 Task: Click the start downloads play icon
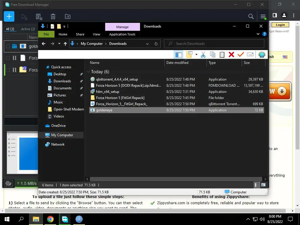click(24, 17)
